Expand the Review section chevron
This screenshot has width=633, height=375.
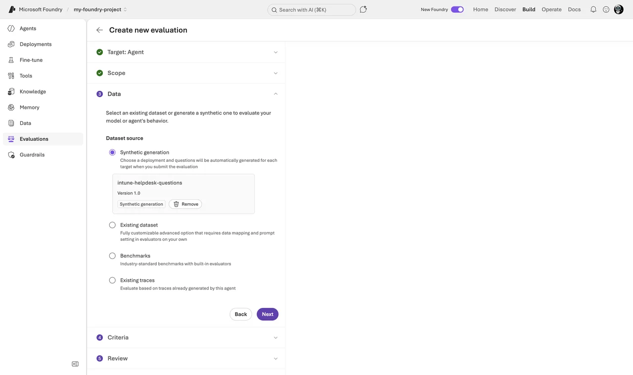(x=275, y=358)
